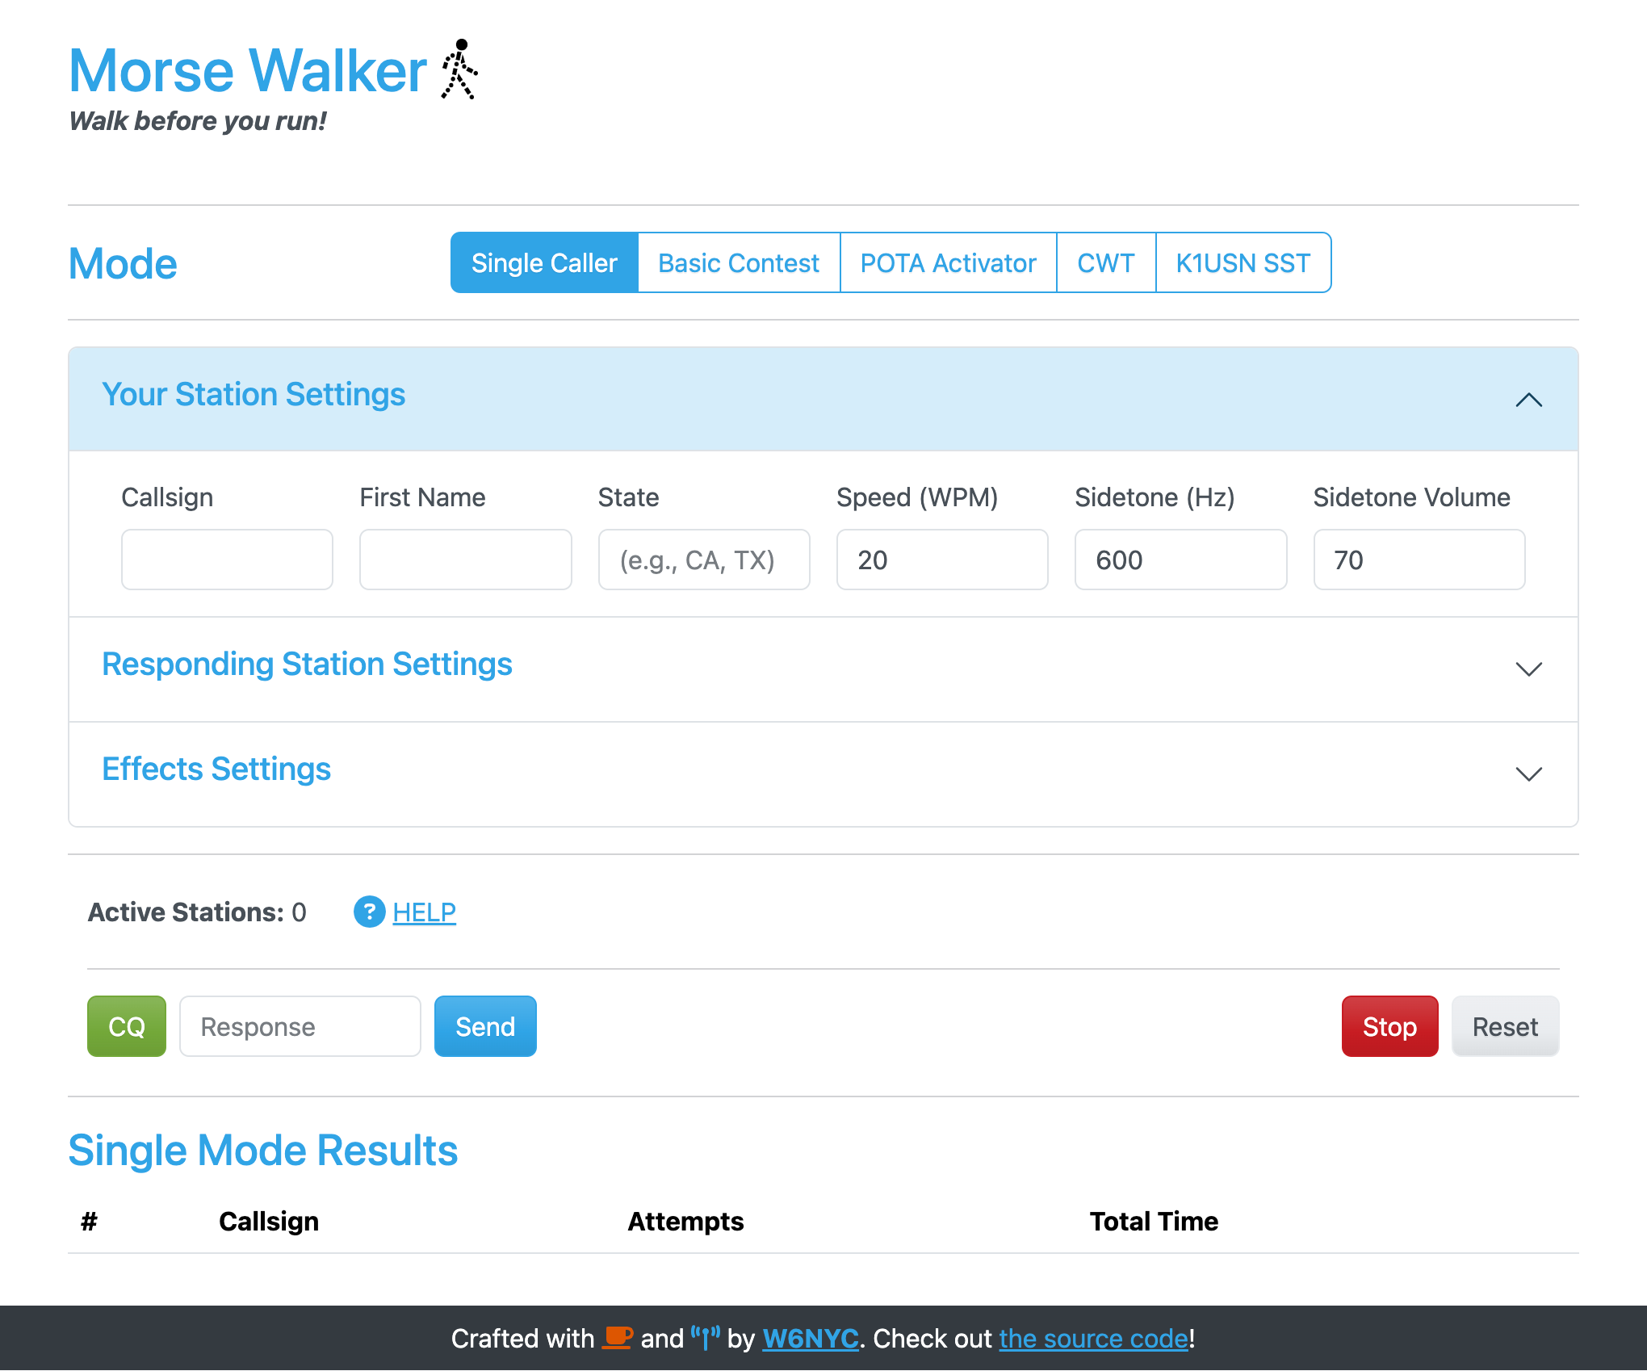Collapse the Your Station Settings section

pyautogui.click(x=1528, y=400)
